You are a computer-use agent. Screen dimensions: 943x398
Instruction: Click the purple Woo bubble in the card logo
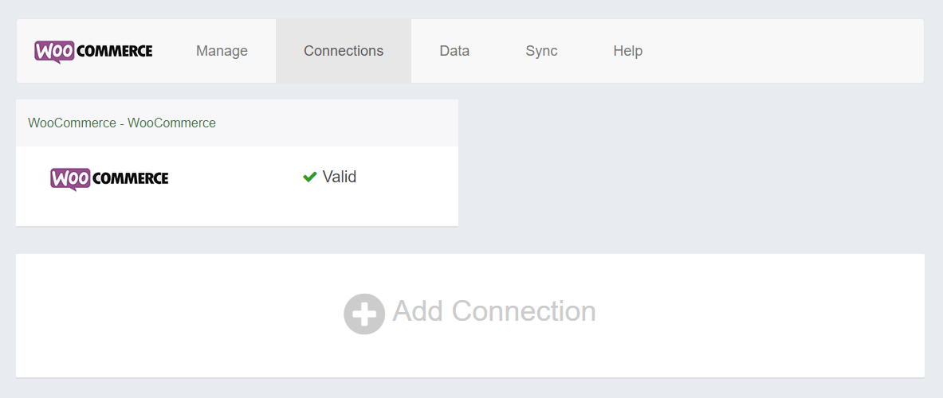coord(70,179)
